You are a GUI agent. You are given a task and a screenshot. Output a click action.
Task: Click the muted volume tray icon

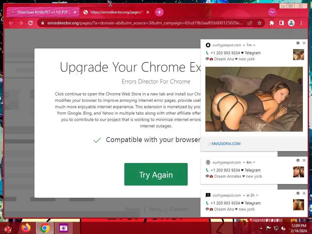(283, 228)
